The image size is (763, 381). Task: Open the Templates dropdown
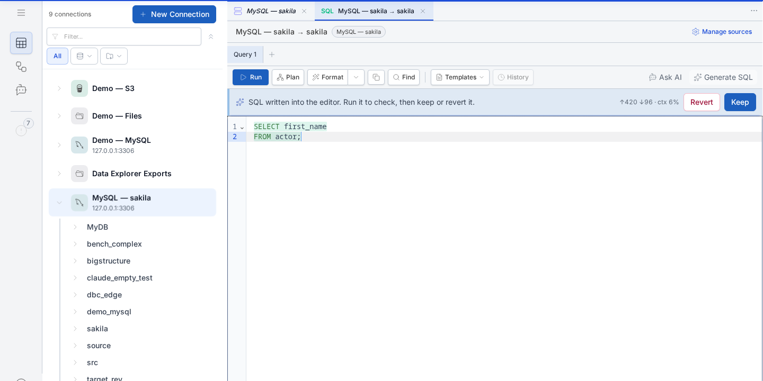(x=460, y=77)
